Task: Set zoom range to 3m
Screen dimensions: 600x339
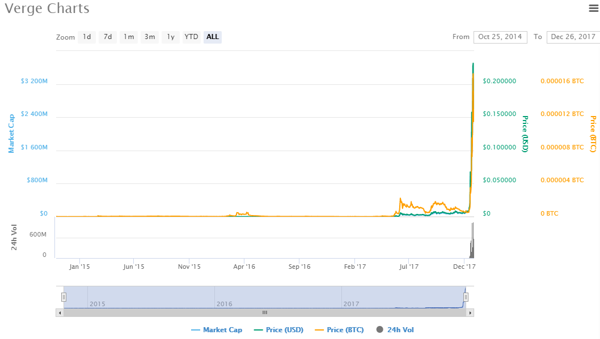Action: (150, 37)
